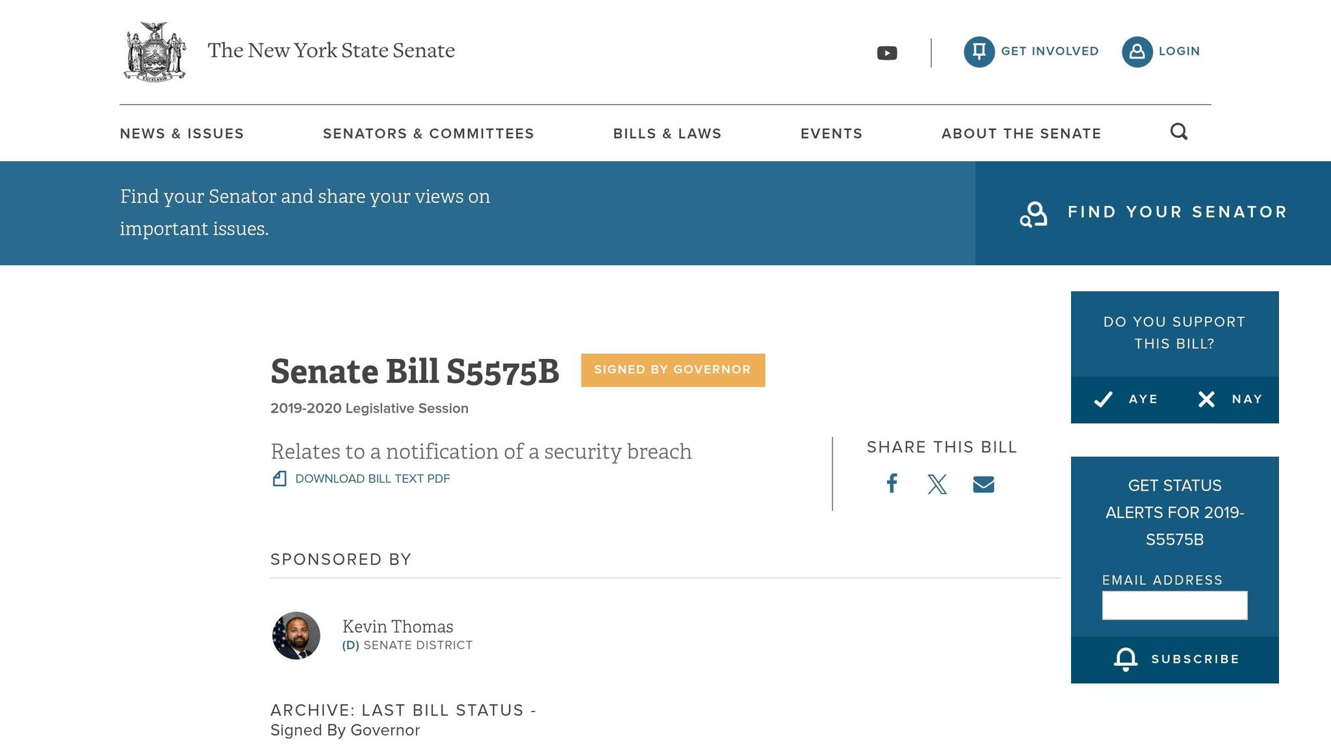Vote Aye on this bill
The image size is (1331, 749).
[x=1126, y=399]
